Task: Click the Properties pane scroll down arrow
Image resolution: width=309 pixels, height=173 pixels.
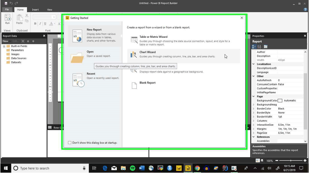Action: 306,141
